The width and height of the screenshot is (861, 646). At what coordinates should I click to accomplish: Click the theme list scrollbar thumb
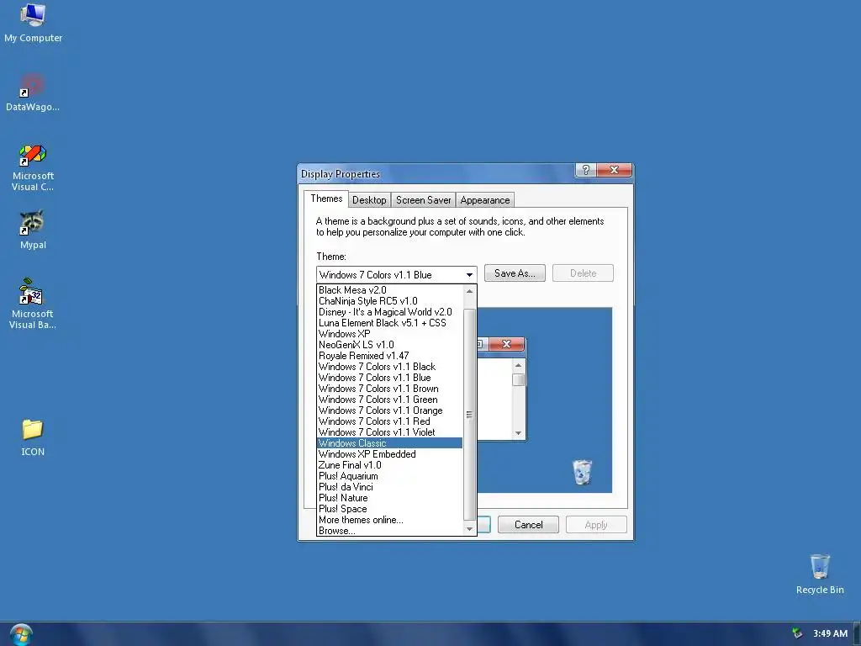(x=469, y=414)
